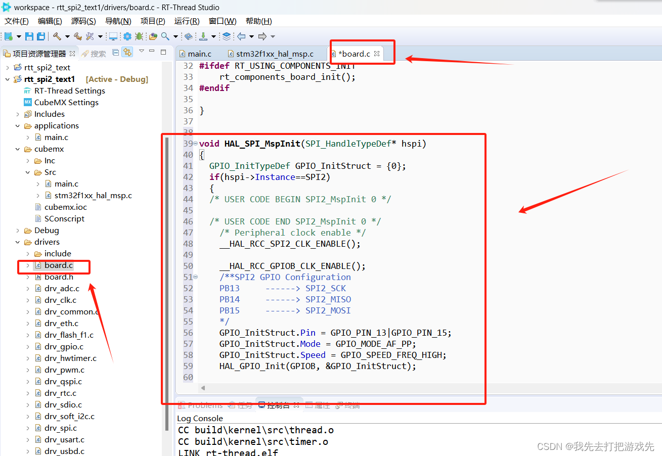The image size is (662, 456).
Task: Click the Save All toolbar icon
Action: [41, 36]
